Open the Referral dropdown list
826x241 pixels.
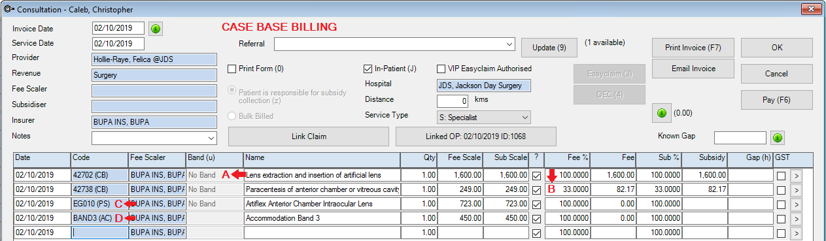(x=509, y=44)
